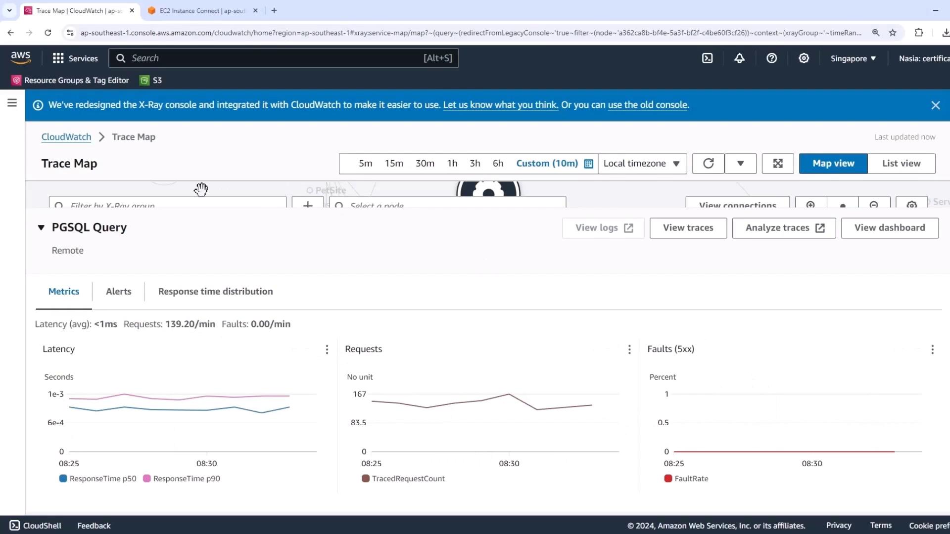Image resolution: width=950 pixels, height=534 pixels.
Task: Select the 30m time range
Action: click(x=425, y=164)
